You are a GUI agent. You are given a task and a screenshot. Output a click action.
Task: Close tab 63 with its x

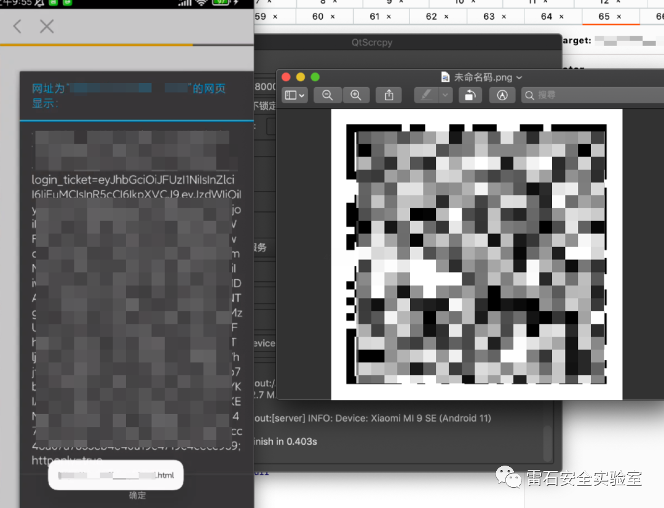coord(504,17)
